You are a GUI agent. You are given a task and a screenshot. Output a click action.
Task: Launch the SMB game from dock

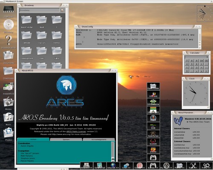153,126
